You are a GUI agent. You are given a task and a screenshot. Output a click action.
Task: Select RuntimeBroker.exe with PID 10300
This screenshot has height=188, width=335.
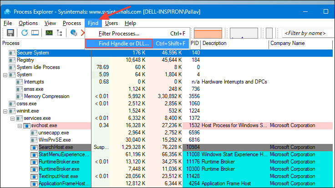[167, 169]
